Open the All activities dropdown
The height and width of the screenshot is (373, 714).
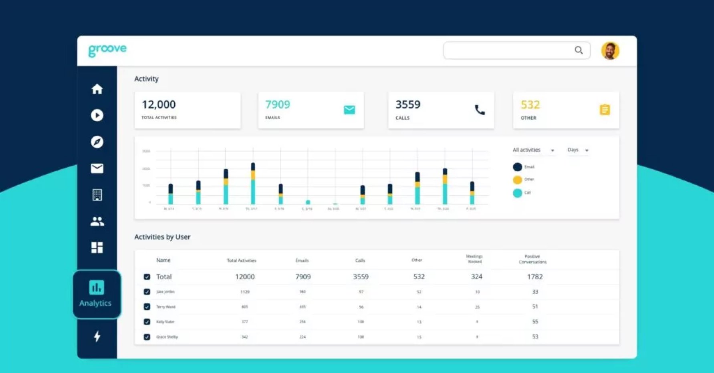coord(533,150)
